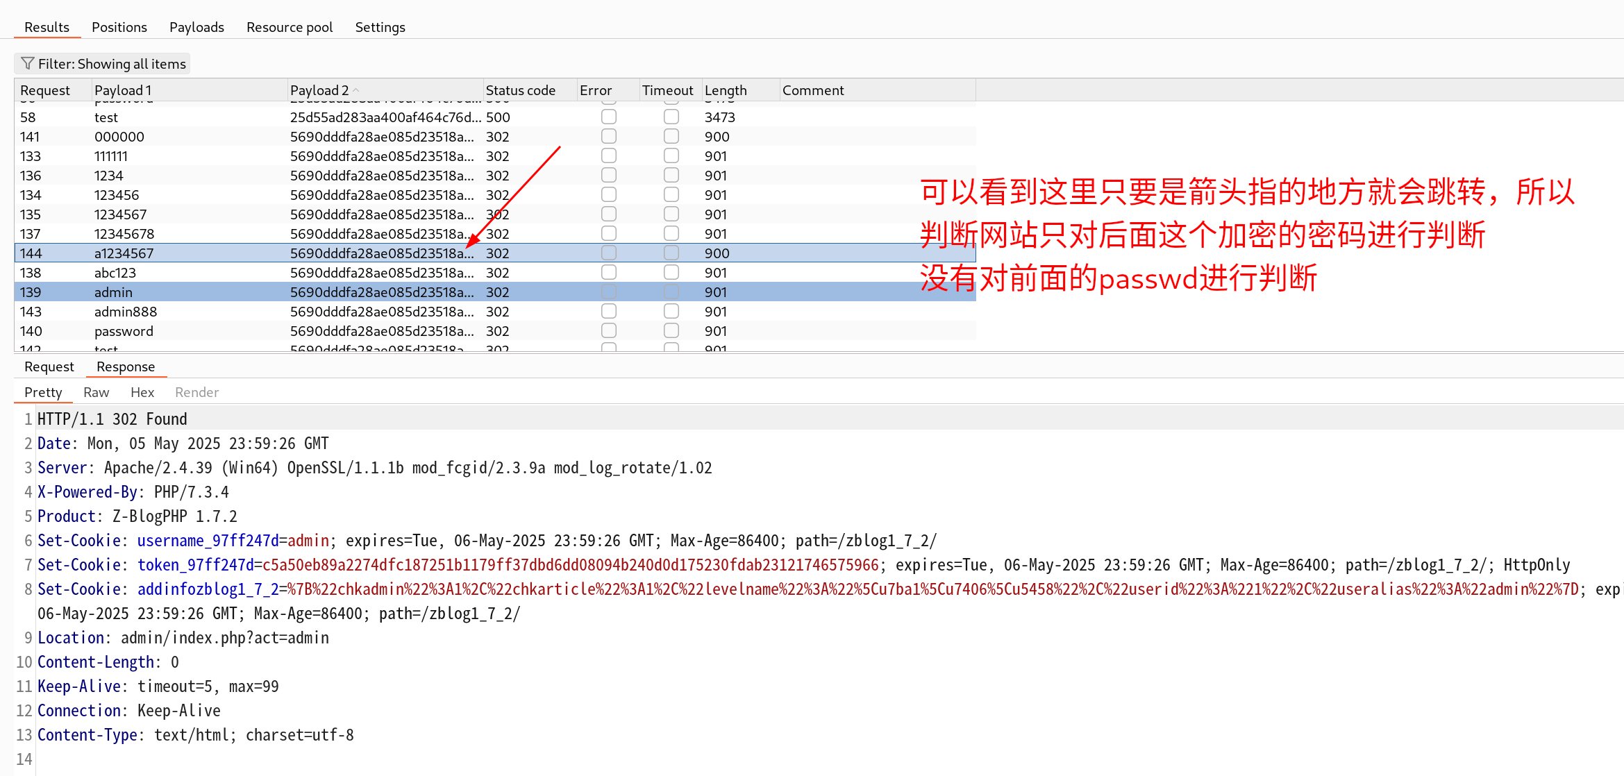Switch to the Payloads tab
The image size is (1624, 776).
tap(196, 27)
